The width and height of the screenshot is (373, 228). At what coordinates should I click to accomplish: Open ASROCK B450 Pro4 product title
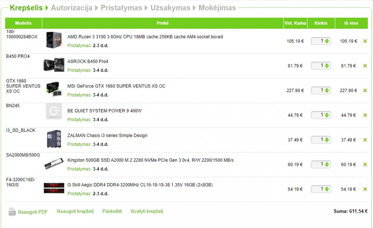(x=88, y=62)
